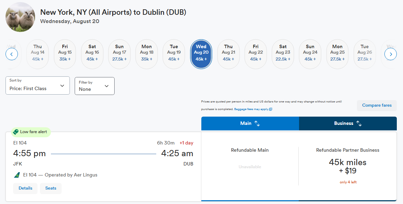Switch to the Business fare tab
Viewport: 403px width, 204px height.
pyautogui.click(x=348, y=123)
